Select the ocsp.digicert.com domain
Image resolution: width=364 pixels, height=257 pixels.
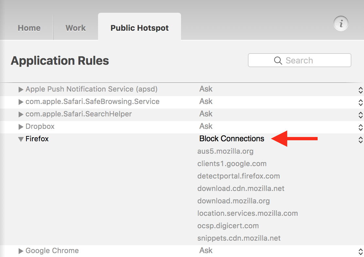pyautogui.click(x=228, y=226)
